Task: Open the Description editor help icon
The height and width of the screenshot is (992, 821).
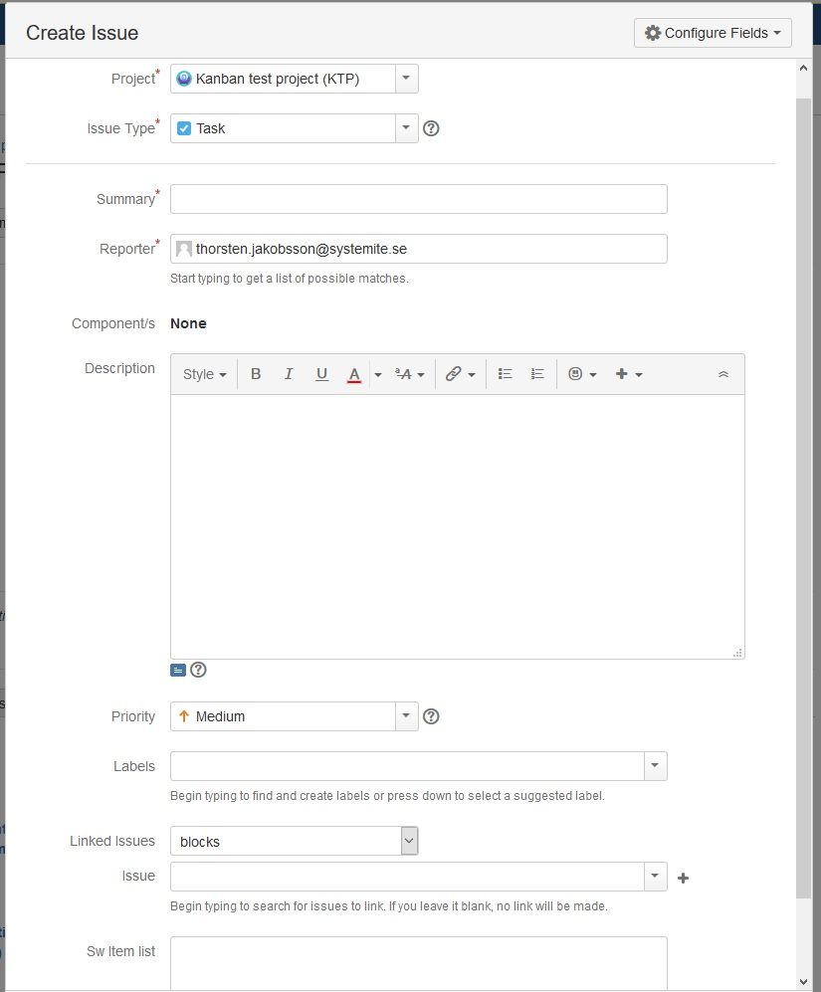Action: click(198, 670)
